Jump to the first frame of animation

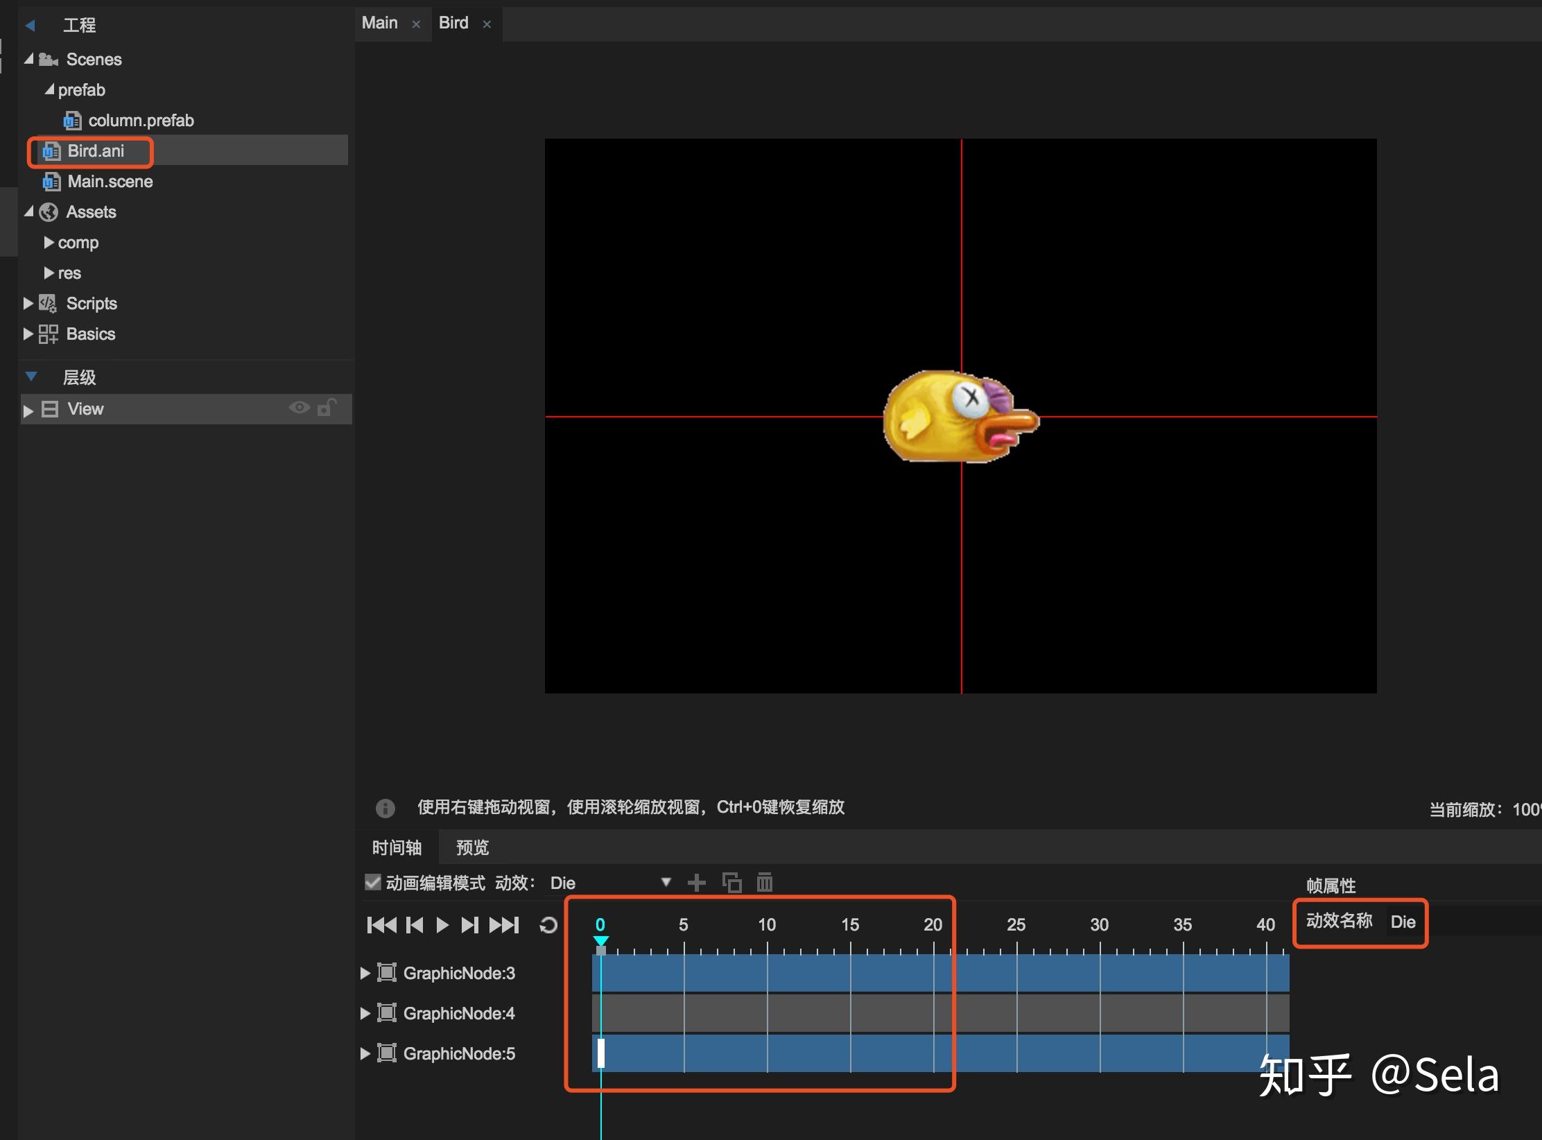click(x=381, y=925)
